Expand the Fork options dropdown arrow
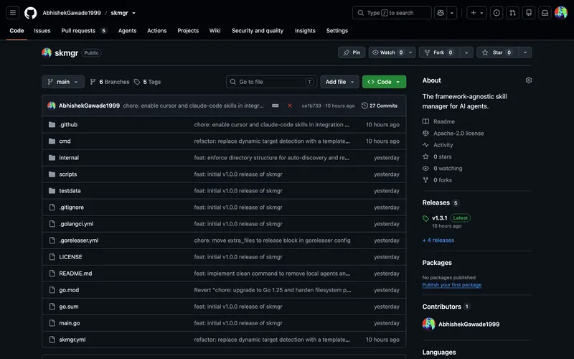The image size is (574, 359). [466, 52]
